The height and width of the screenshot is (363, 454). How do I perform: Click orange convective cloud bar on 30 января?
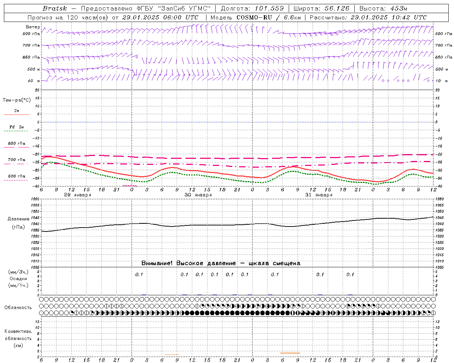(172, 354)
